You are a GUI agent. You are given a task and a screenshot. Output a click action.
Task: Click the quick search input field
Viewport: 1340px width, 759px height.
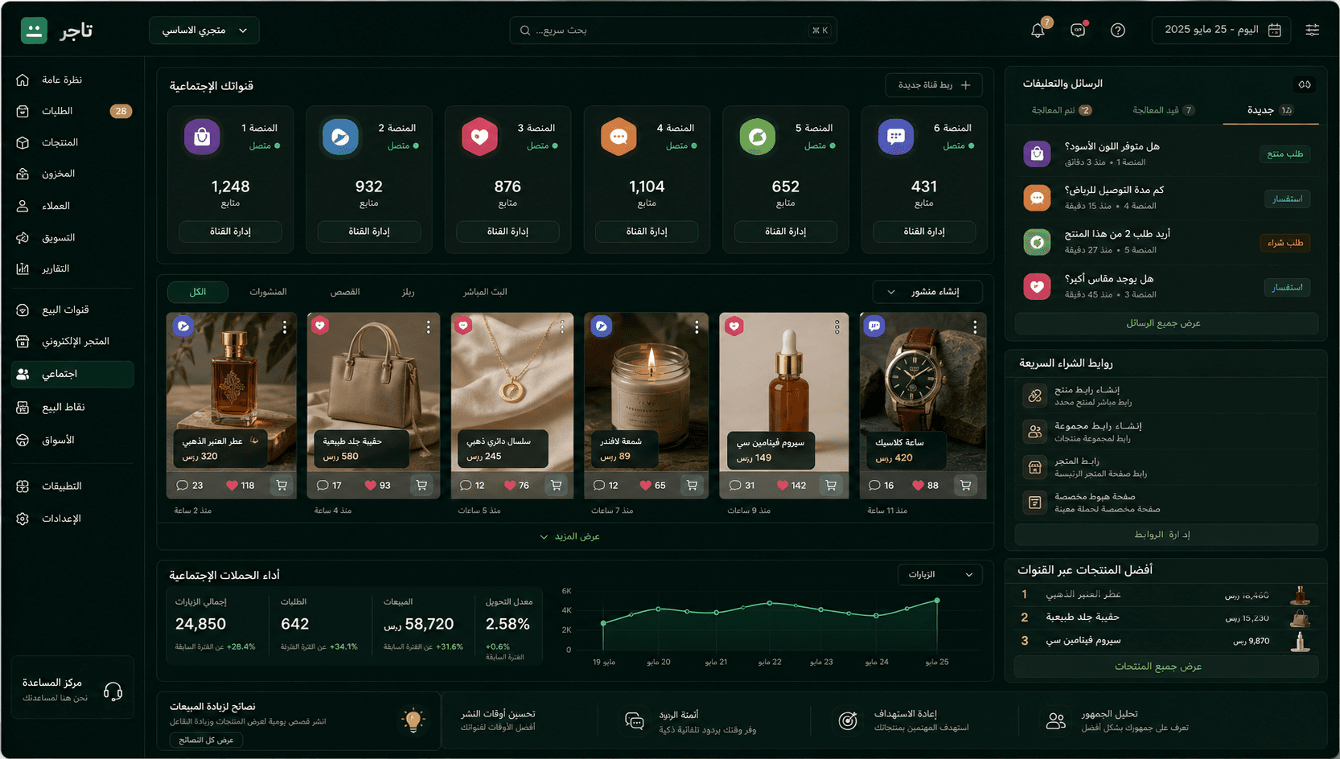[673, 31]
